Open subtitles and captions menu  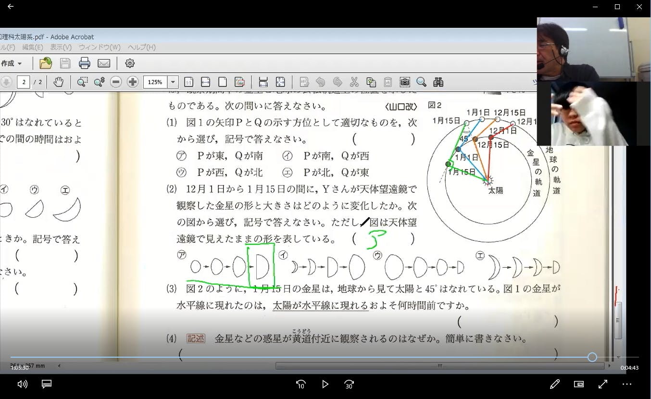[47, 384]
